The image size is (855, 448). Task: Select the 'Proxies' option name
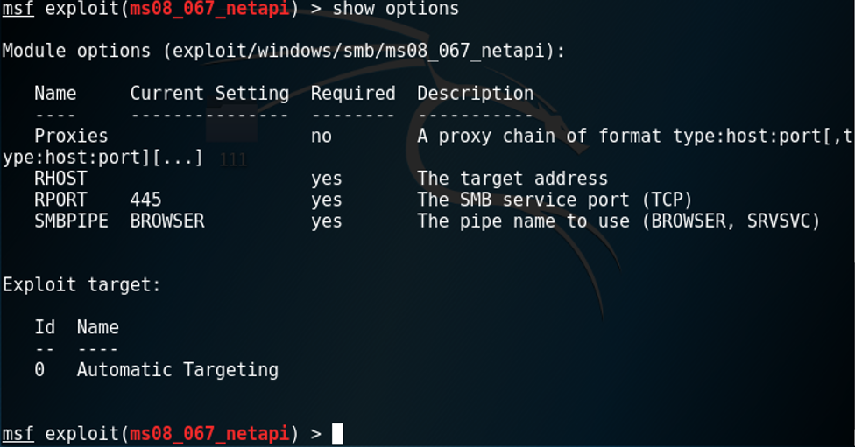pos(71,136)
